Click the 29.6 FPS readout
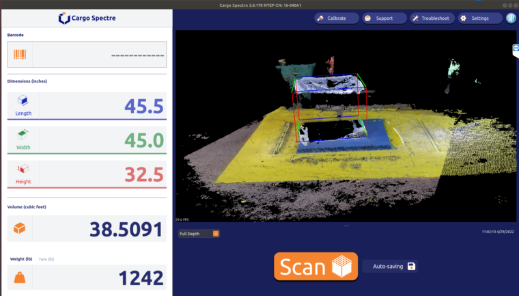Screen dimensions: 519x296 tap(182, 219)
